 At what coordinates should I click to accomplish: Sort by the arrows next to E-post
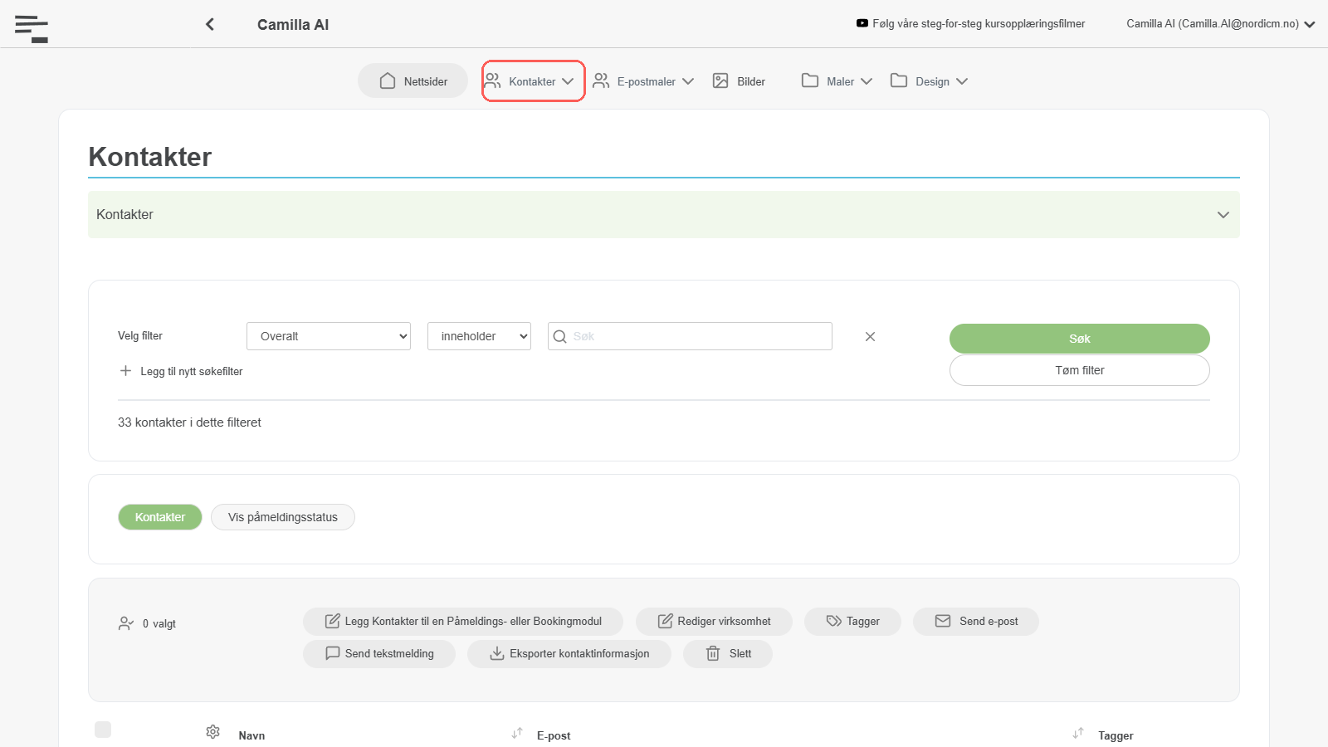point(517,733)
